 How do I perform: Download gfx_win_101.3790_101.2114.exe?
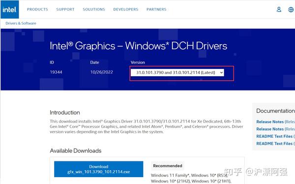coord(99,169)
